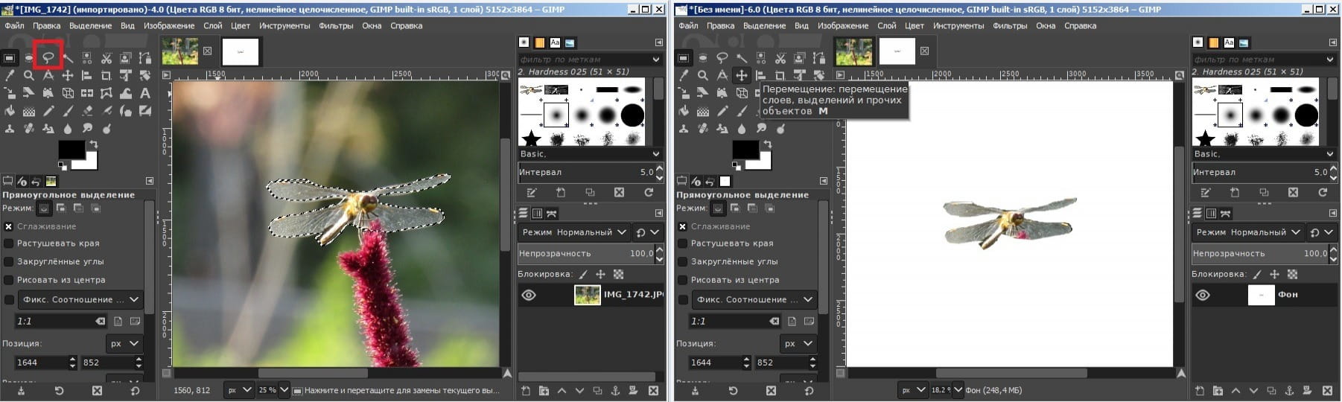Clear the 1:1 ratio field in left window
1342x402 pixels.
tap(100, 322)
